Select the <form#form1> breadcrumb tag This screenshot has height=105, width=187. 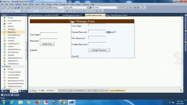point(80,90)
